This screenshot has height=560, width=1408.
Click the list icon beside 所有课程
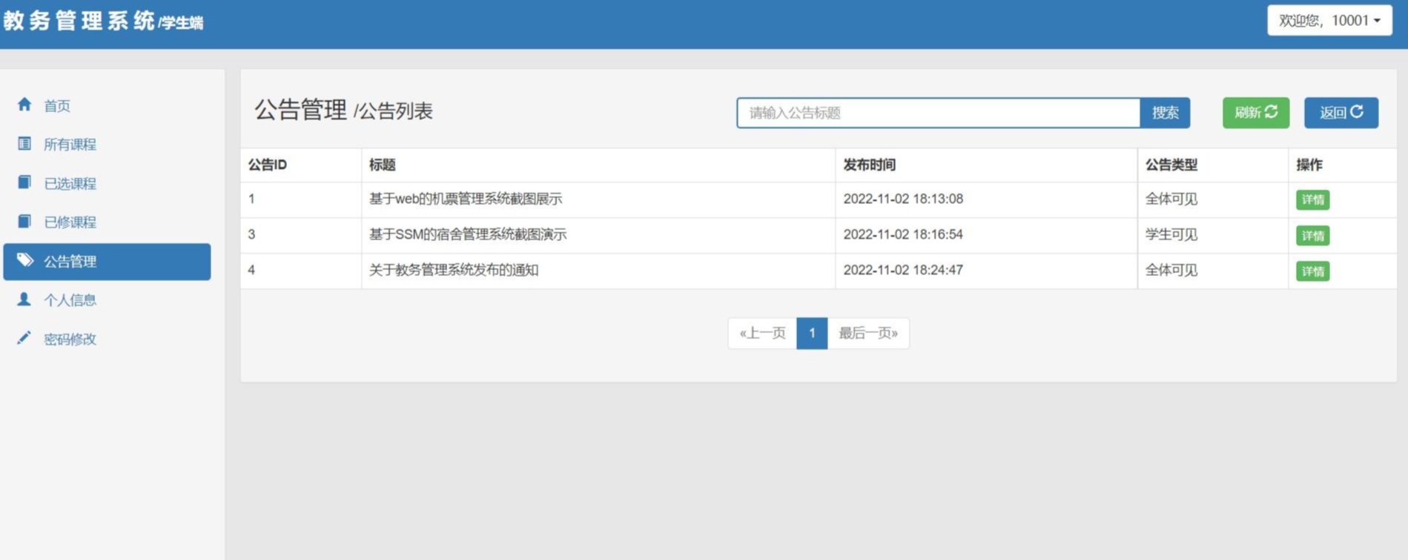click(24, 143)
